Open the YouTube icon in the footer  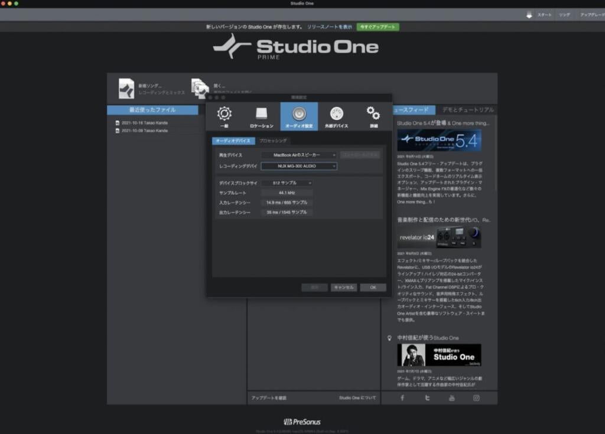[451, 398]
